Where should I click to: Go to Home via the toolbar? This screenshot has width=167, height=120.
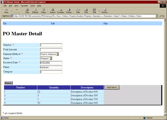point(43,11)
